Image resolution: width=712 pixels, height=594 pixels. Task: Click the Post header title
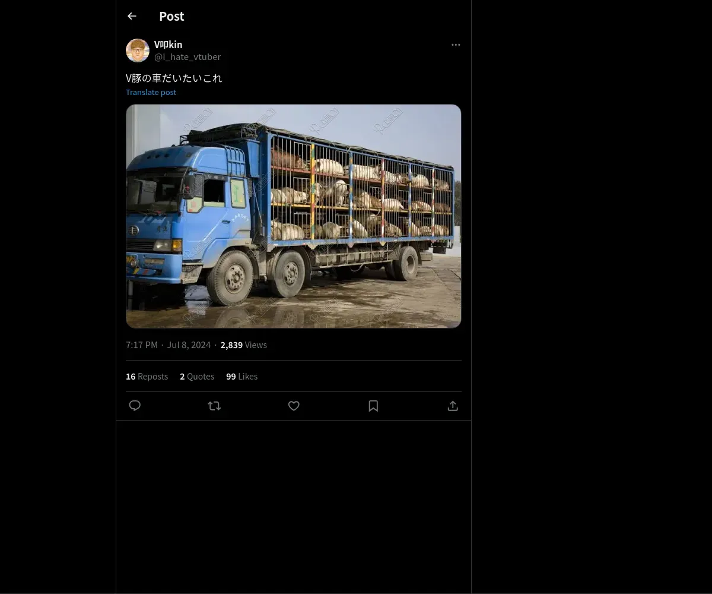[171, 17]
